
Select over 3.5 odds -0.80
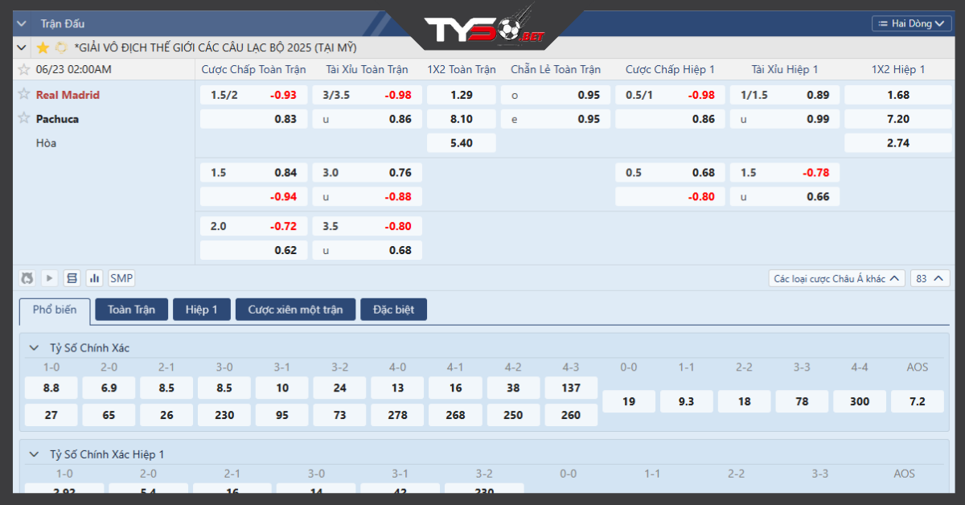(368, 227)
